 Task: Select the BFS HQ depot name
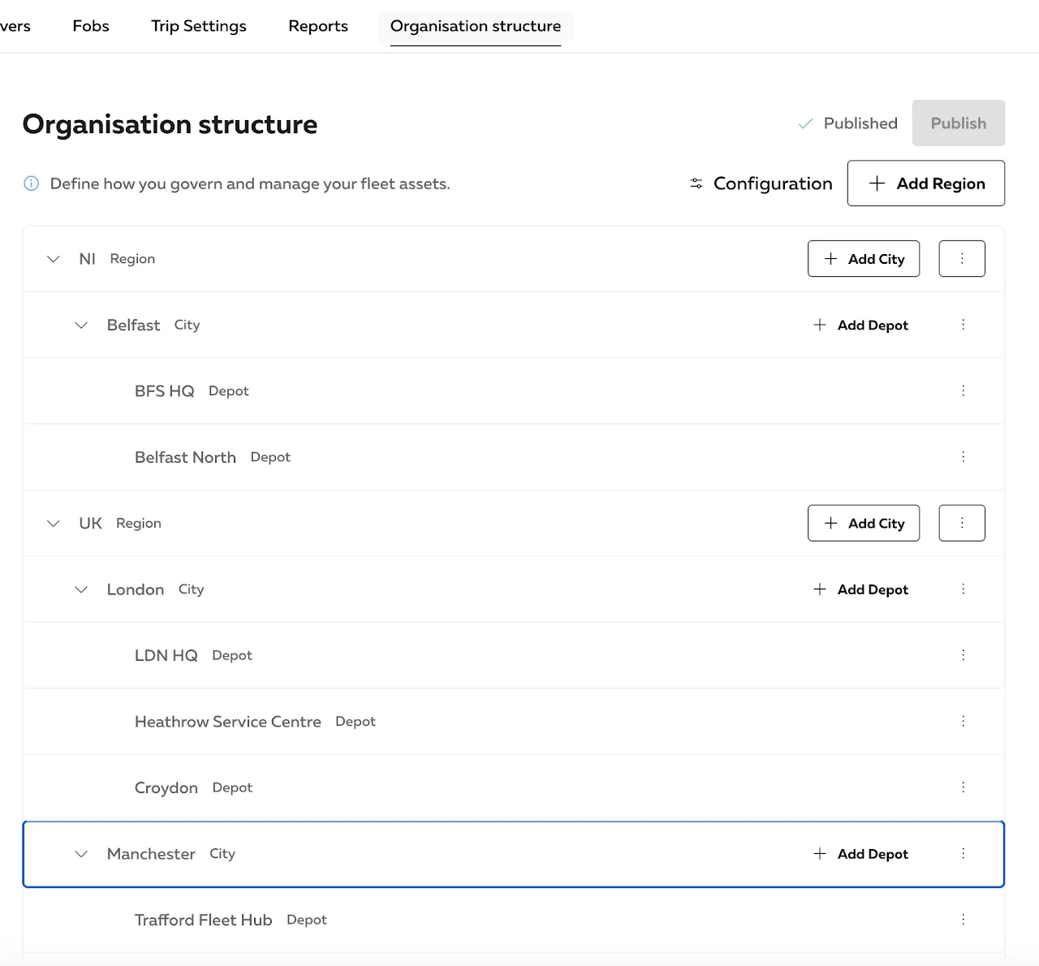(x=165, y=391)
